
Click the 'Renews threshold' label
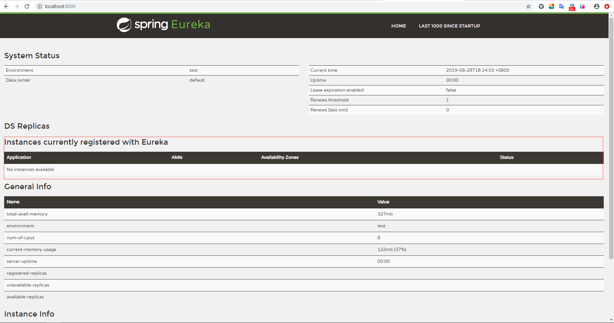(x=329, y=100)
